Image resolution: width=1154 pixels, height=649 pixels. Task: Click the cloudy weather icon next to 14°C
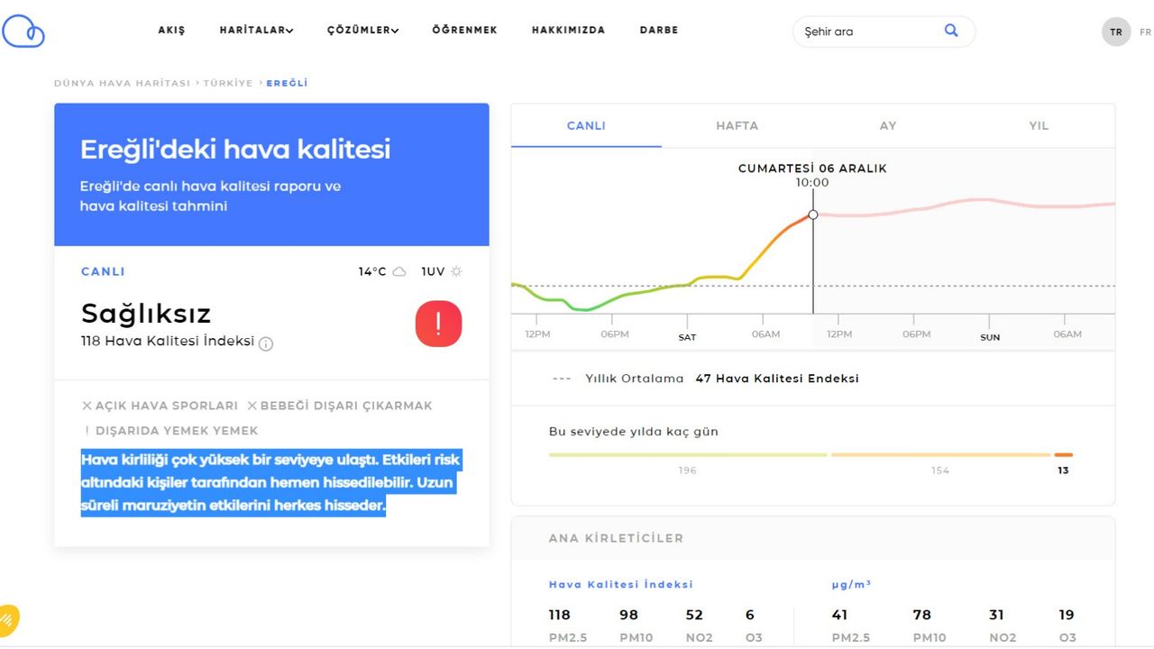(399, 271)
